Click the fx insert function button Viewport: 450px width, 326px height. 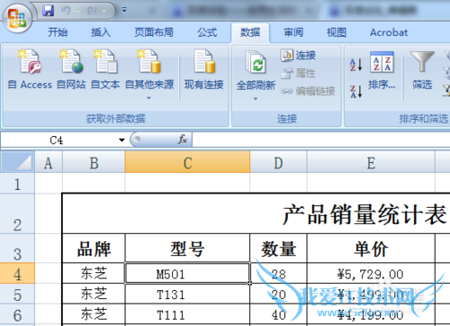(183, 140)
